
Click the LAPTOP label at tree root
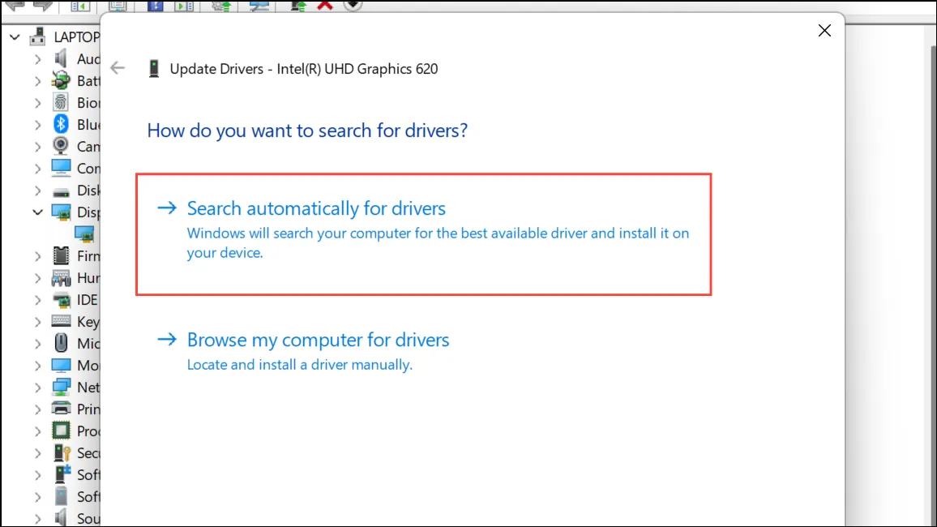point(77,37)
